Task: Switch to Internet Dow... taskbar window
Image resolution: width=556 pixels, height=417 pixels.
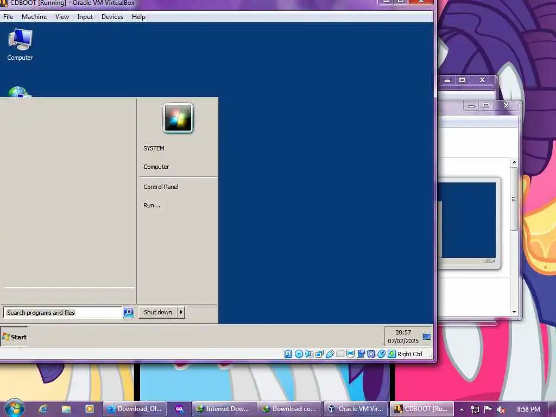Action: [223, 409]
